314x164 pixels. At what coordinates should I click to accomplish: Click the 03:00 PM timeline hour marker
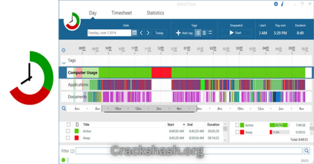click(239, 49)
